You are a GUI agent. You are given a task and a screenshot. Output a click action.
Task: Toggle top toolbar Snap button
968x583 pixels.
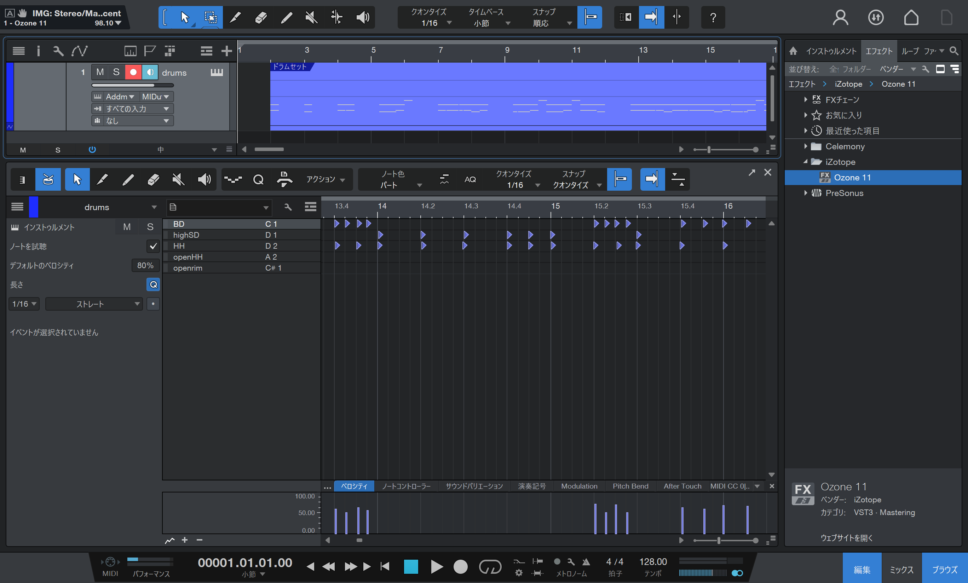[590, 17]
